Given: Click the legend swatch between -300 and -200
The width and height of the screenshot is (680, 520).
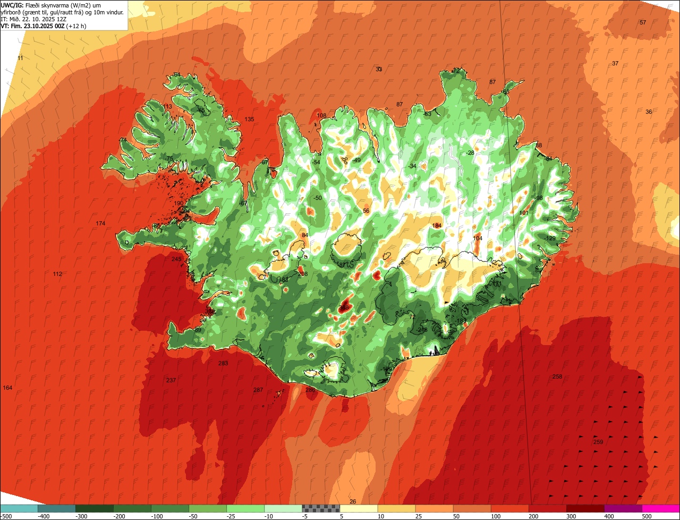Looking at the screenshot, I should pos(94,509).
